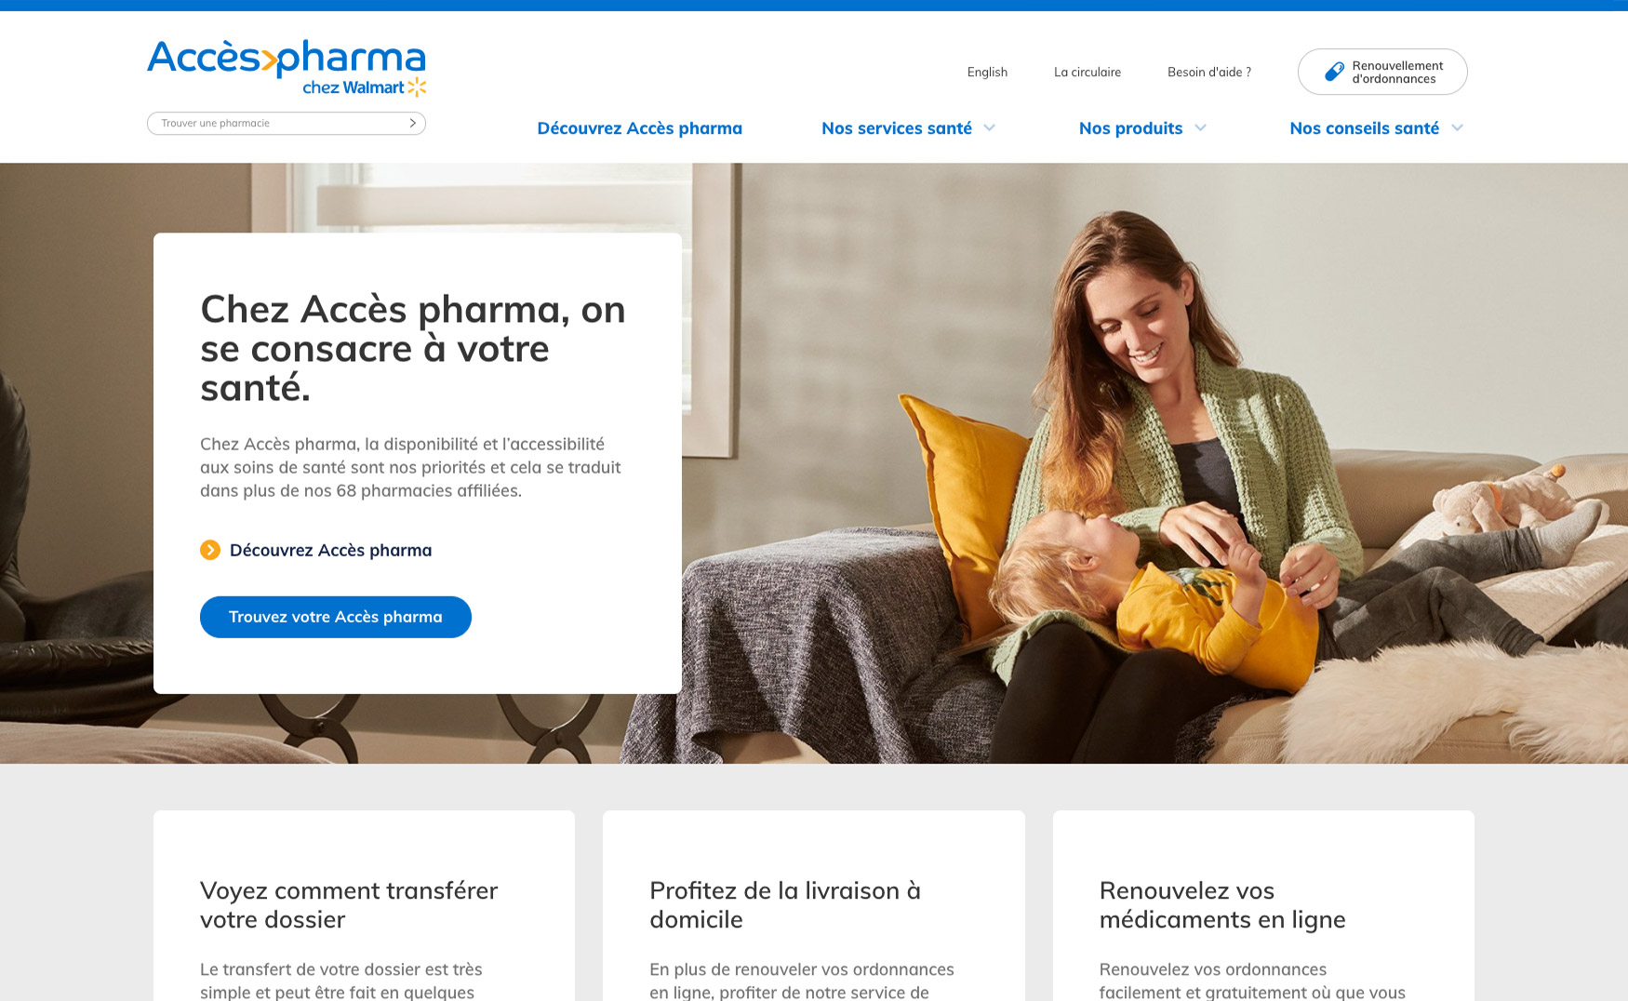This screenshot has width=1628, height=1001.
Task: Open the Profitez de la livraison à domicile card
Action: pos(814,905)
